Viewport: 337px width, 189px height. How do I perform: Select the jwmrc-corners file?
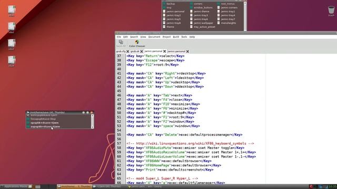pos(227,7)
